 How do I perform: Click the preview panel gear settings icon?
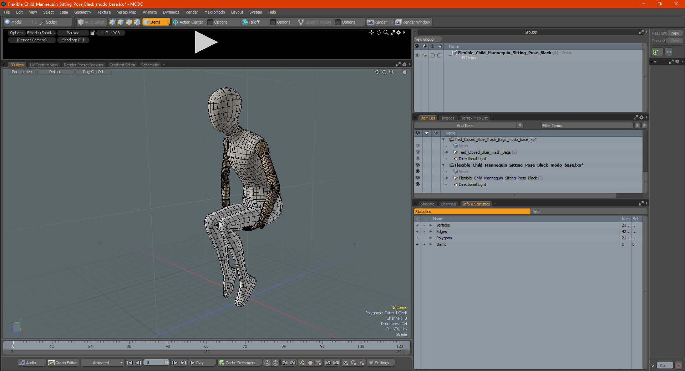click(x=399, y=32)
